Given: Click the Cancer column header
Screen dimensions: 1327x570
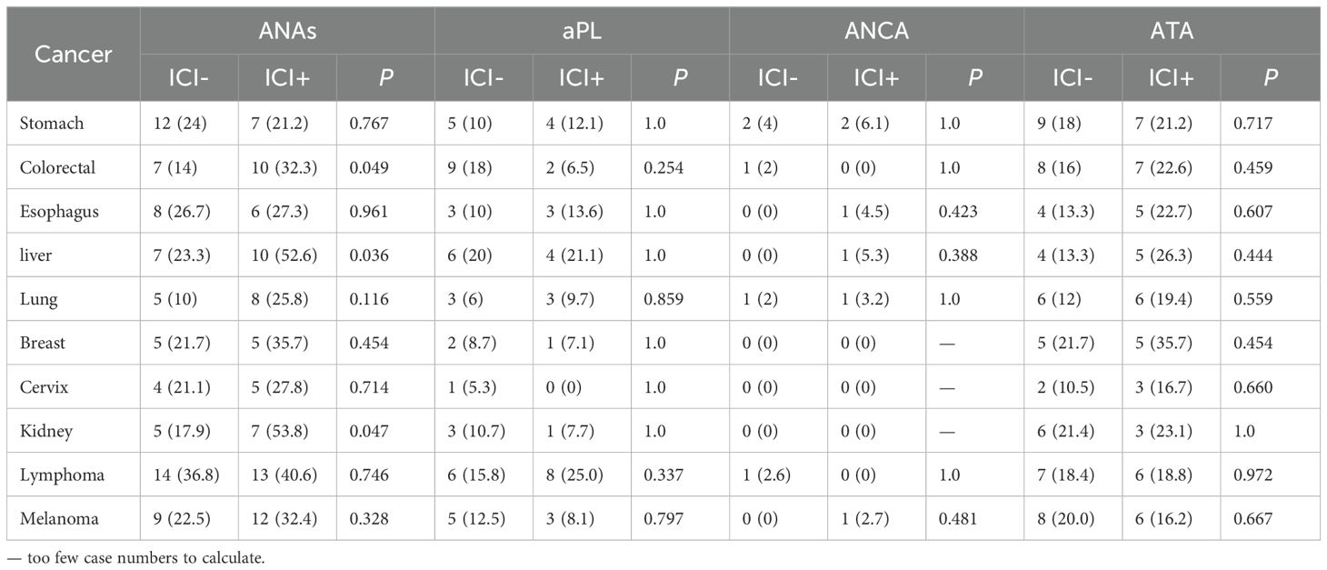Looking at the screenshot, I should (73, 55).
